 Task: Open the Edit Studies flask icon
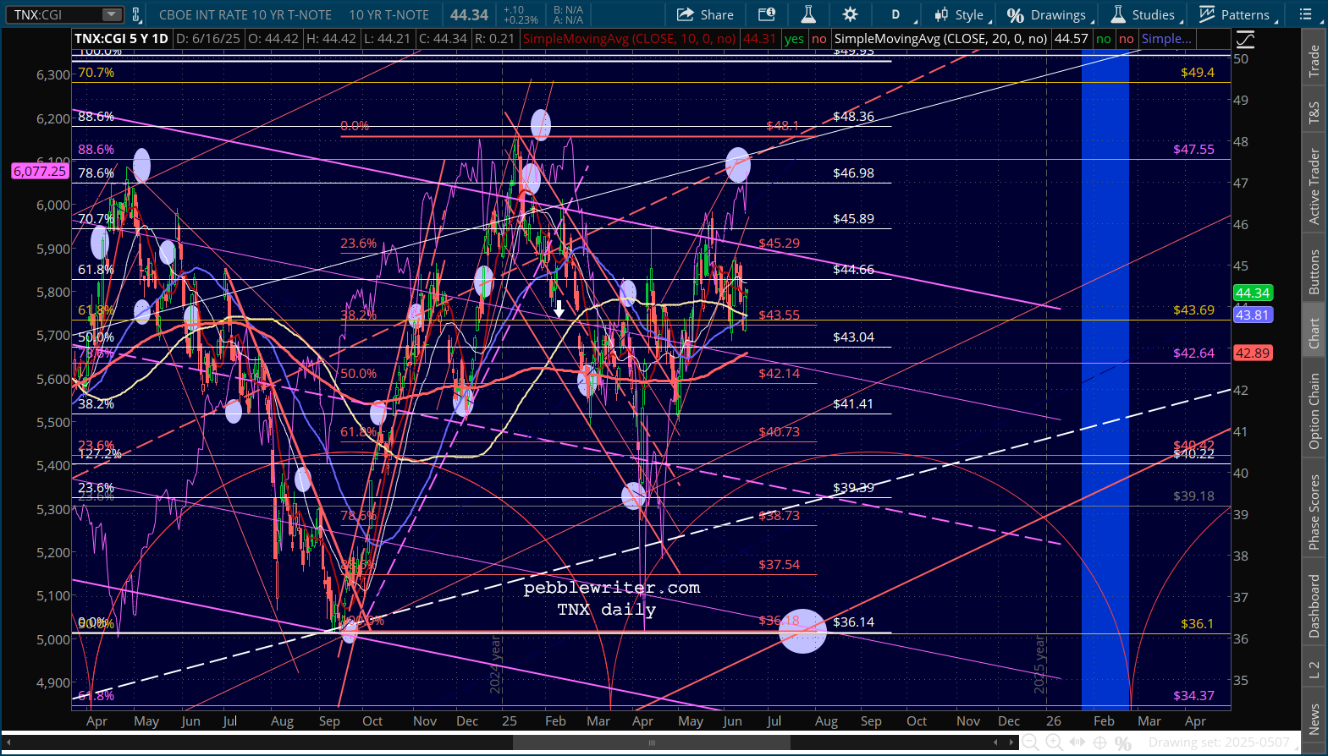(x=808, y=14)
